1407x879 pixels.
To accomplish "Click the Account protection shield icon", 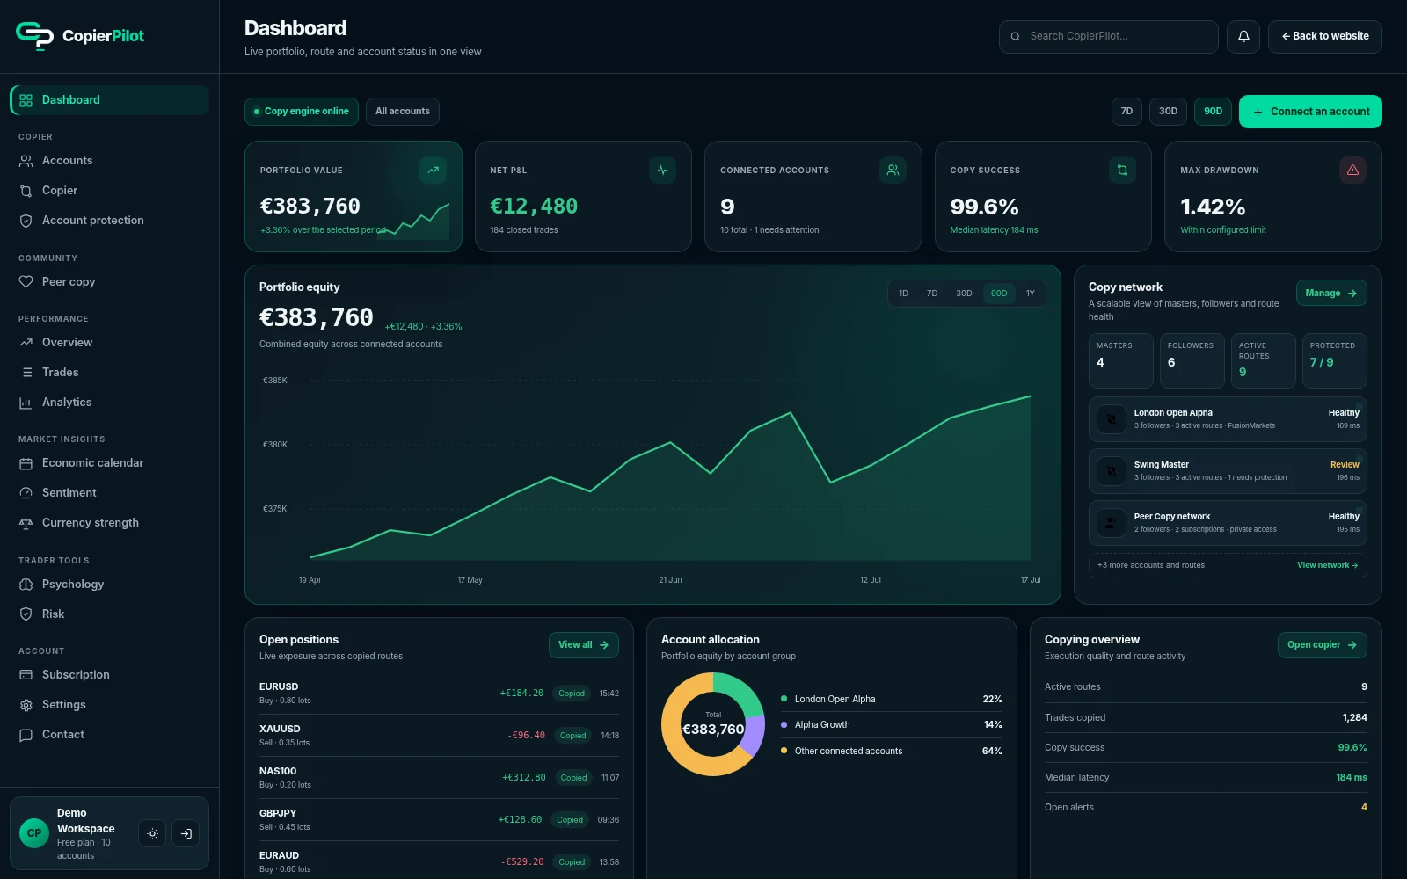I will 26,221.
